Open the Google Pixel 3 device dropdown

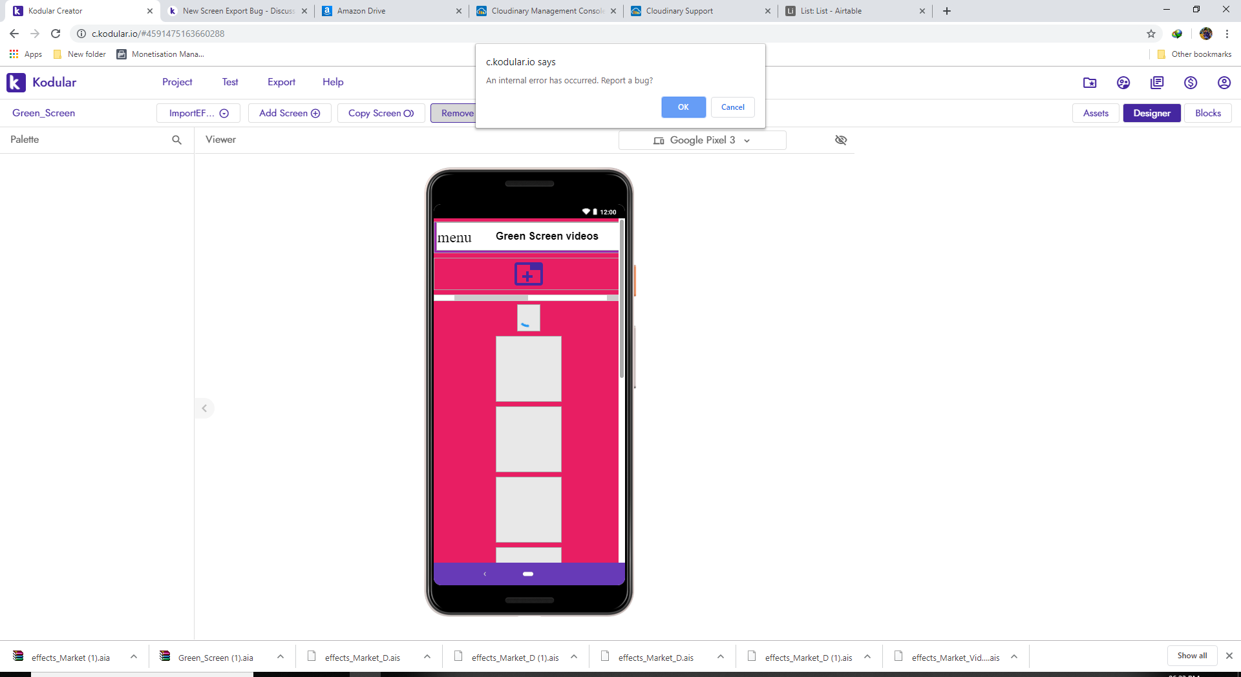703,140
